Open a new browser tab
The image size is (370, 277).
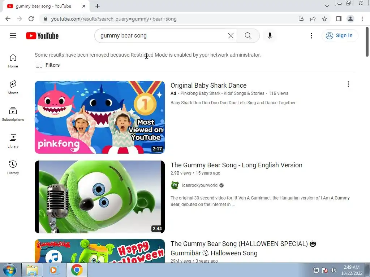click(x=98, y=6)
